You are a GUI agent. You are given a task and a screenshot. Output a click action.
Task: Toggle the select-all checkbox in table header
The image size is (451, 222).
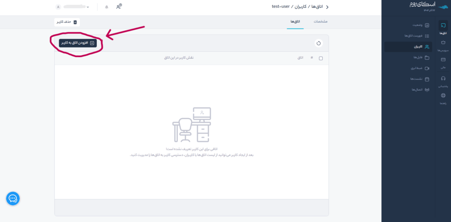point(321,58)
